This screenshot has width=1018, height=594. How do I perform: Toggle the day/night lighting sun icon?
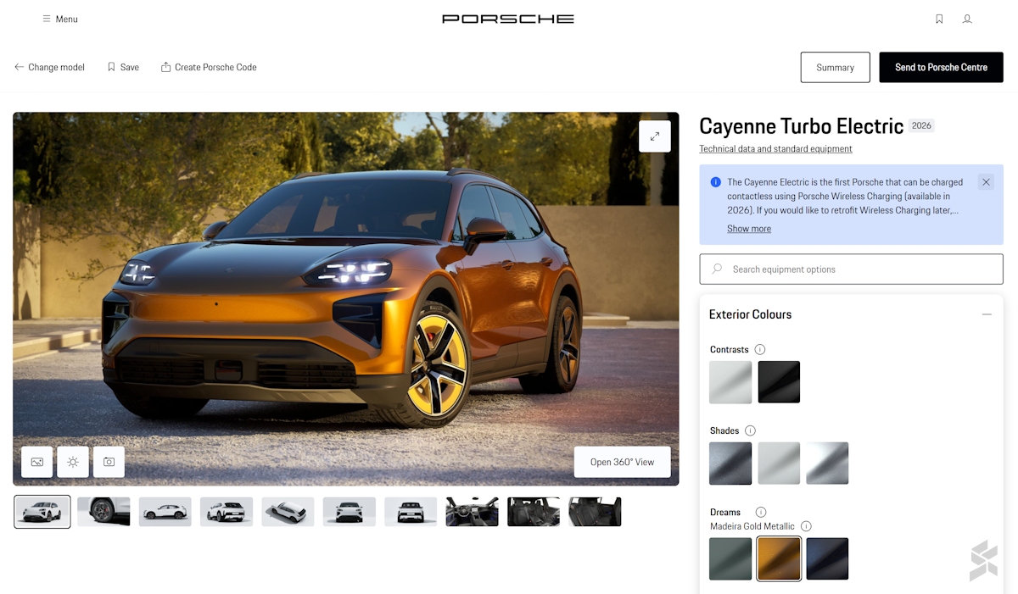coord(73,462)
